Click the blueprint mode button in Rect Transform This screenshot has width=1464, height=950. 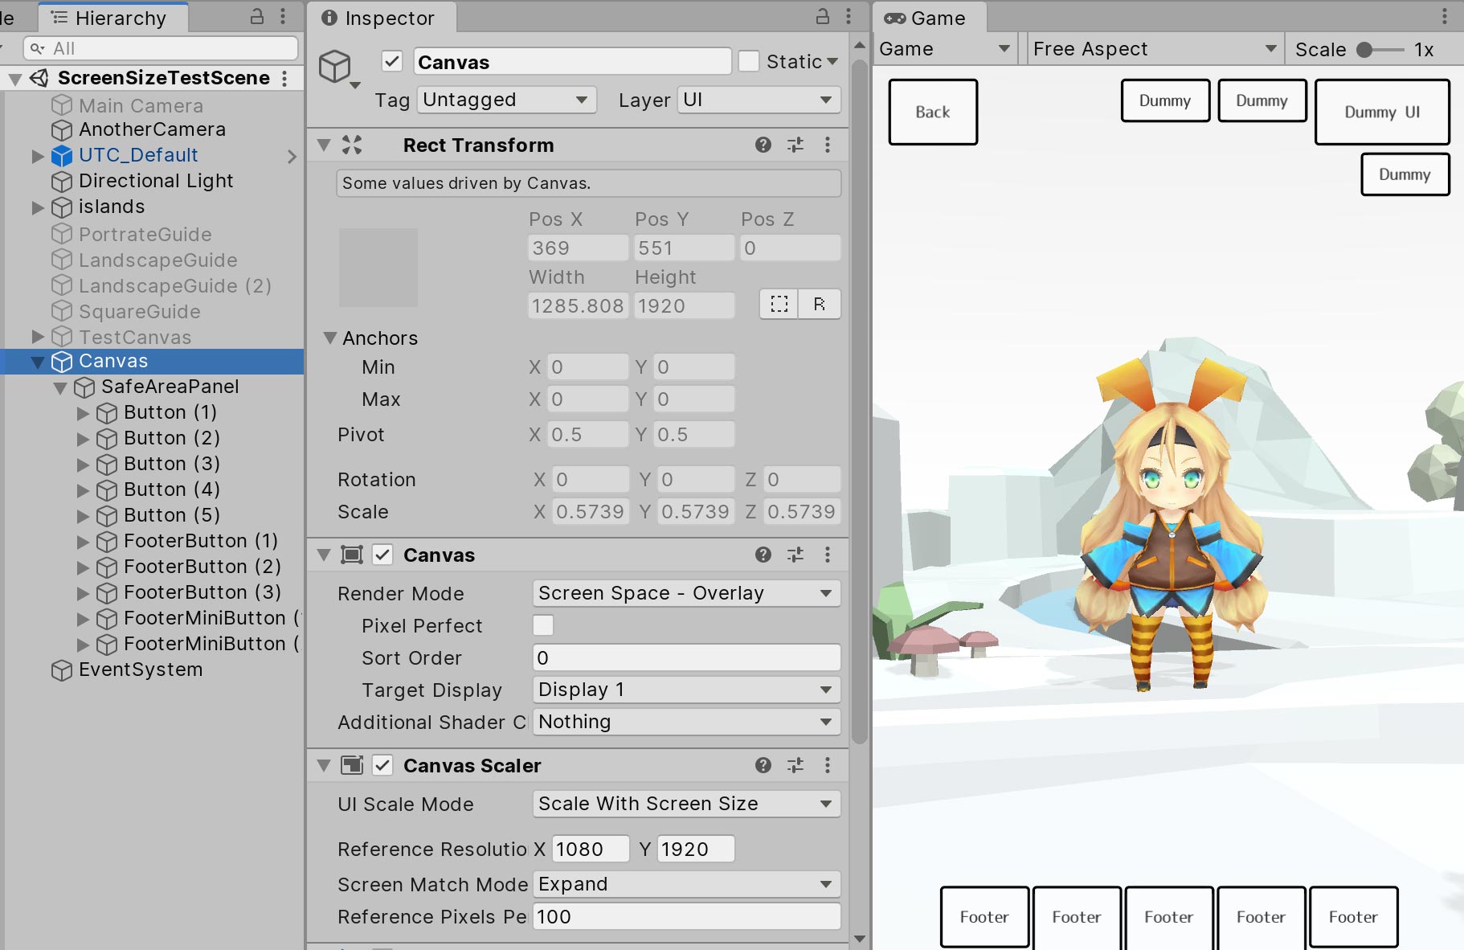point(779,304)
